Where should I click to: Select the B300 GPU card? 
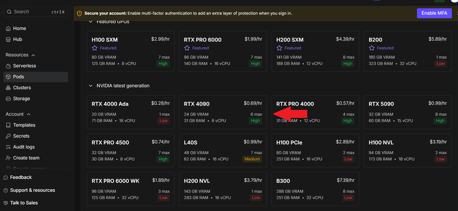coord(315,189)
